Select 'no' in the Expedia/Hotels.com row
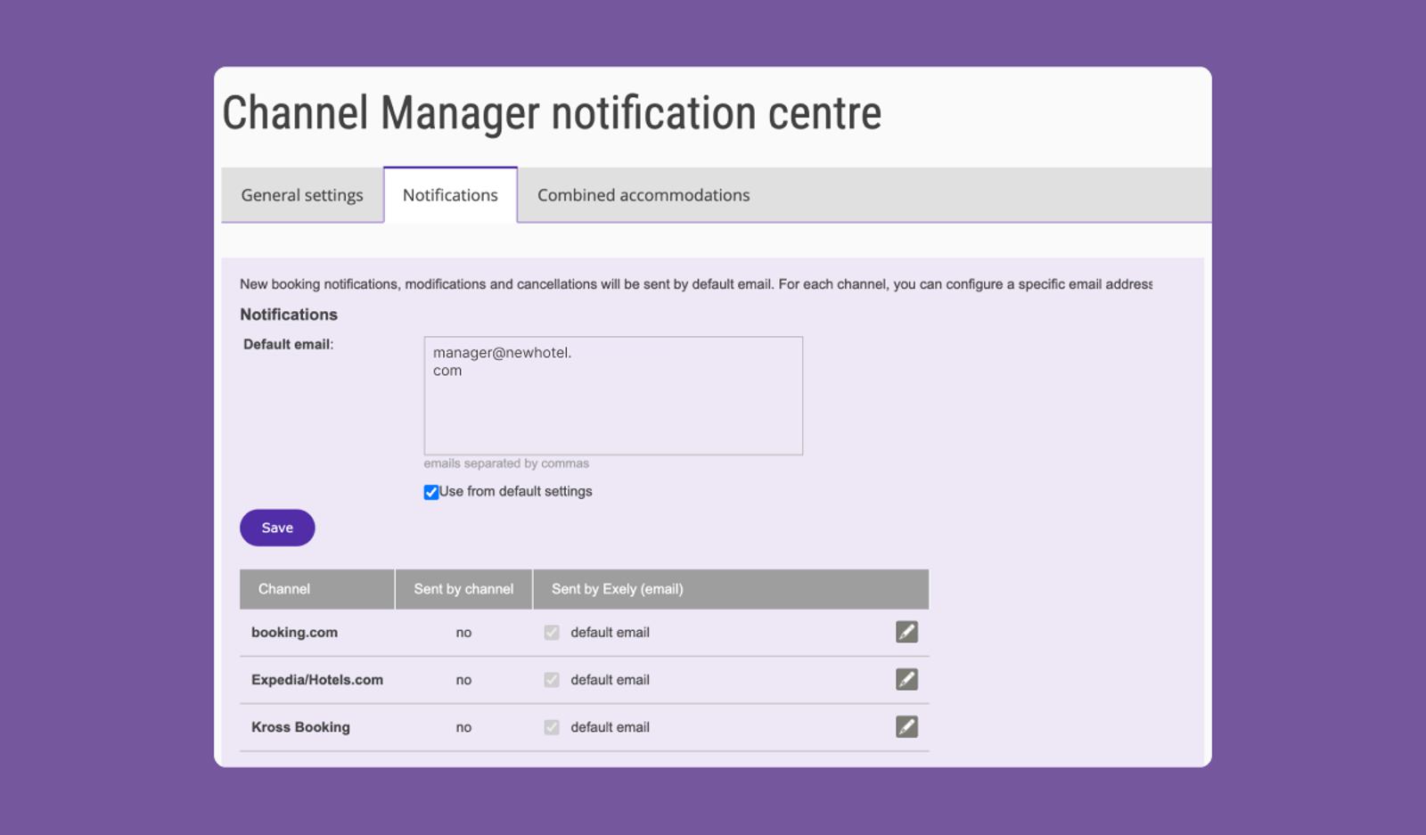1426x835 pixels. click(x=463, y=680)
